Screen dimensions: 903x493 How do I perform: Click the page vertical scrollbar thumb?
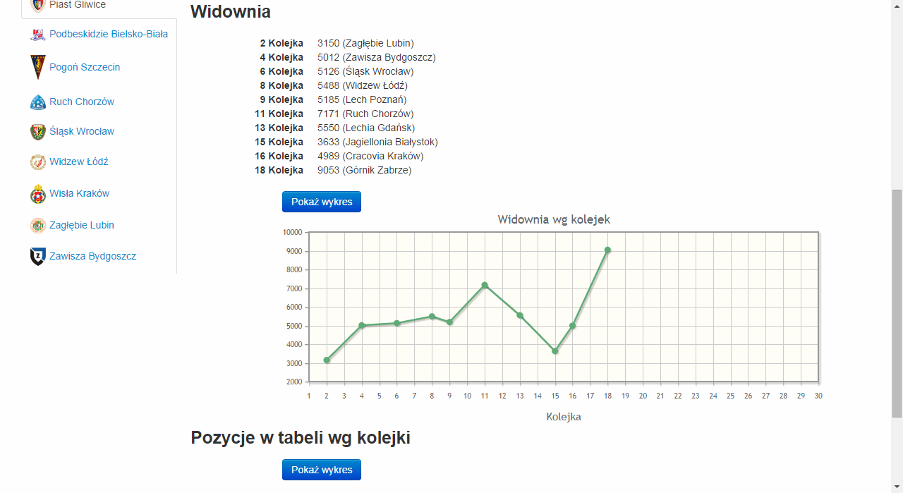(x=897, y=303)
